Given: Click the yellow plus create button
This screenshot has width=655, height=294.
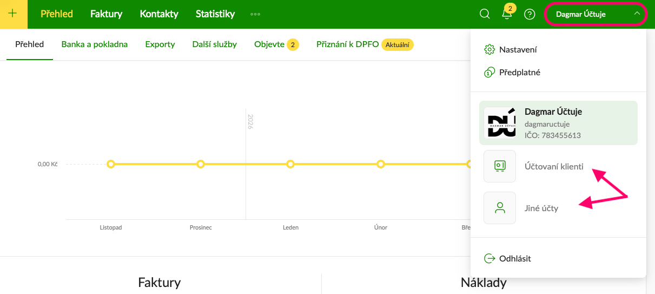Looking at the screenshot, I should (14, 14).
